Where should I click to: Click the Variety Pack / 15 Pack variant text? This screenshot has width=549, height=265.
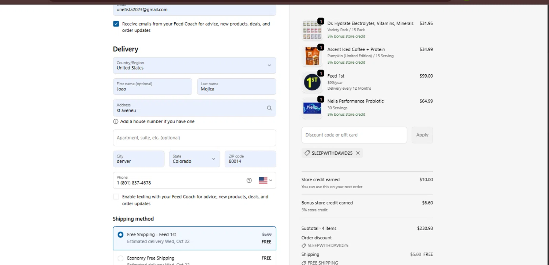pyautogui.click(x=346, y=30)
